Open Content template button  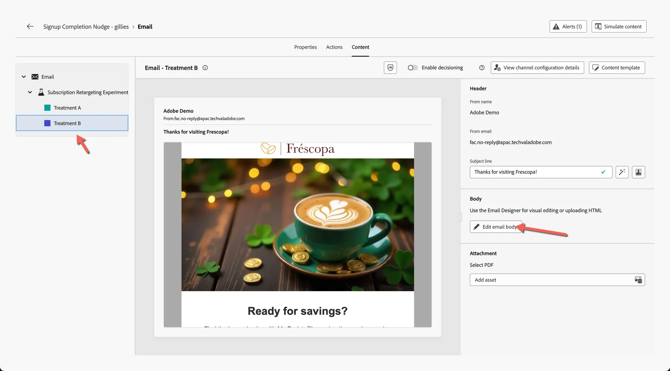pyautogui.click(x=616, y=67)
